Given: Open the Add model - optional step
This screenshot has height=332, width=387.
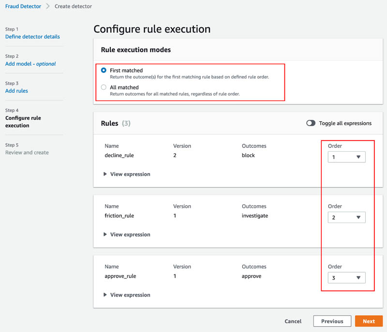Looking at the screenshot, I should 30,64.
